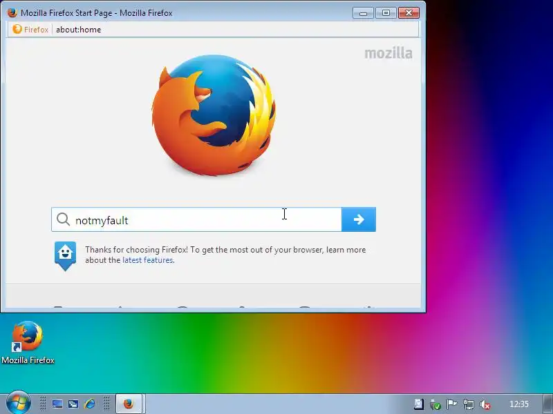This screenshot has height=414, width=553.
Task: Click the Firefox title bar icon
Action: tap(12, 13)
